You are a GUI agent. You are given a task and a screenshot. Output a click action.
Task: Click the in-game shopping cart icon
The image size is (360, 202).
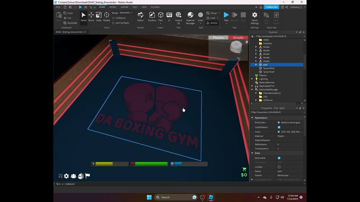click(244, 169)
